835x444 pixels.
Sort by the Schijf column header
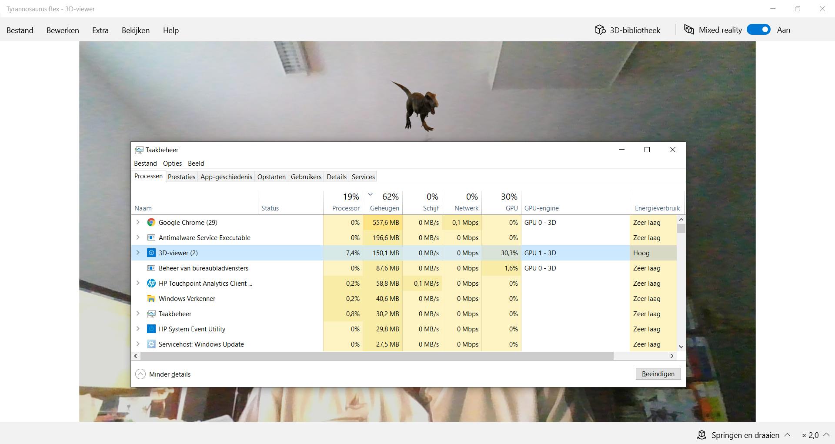(x=422, y=203)
